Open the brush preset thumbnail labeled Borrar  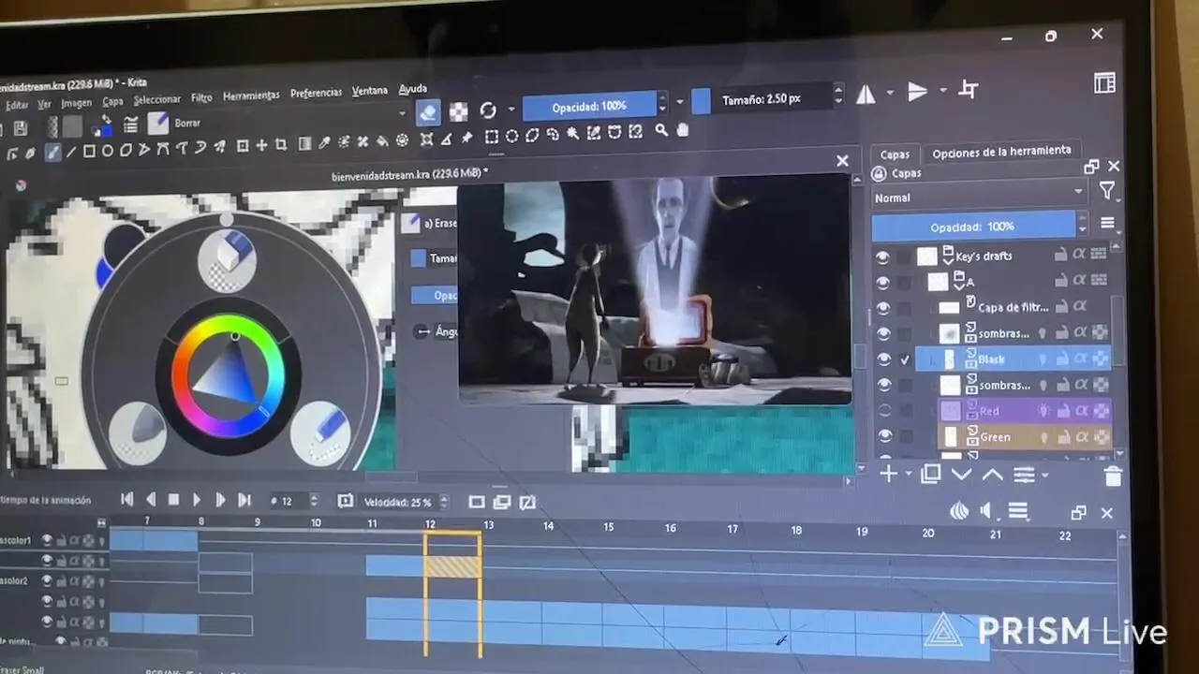click(157, 124)
